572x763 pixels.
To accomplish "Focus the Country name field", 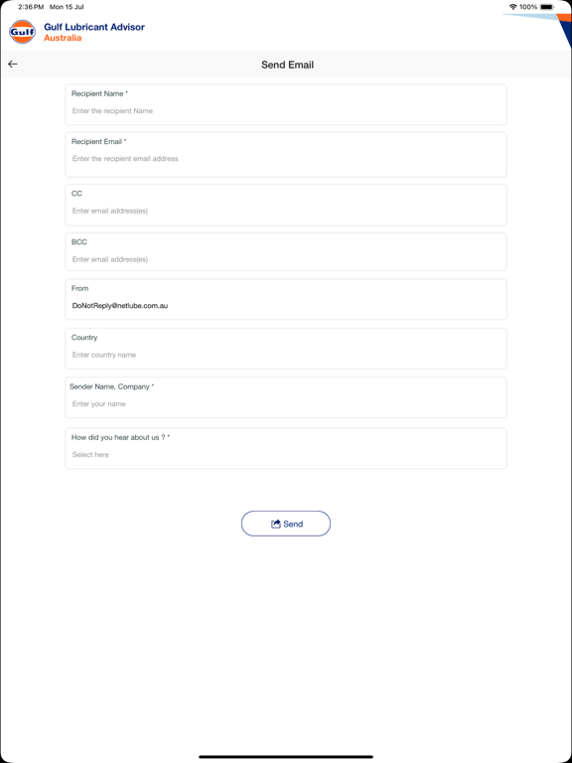I will pyautogui.click(x=286, y=349).
